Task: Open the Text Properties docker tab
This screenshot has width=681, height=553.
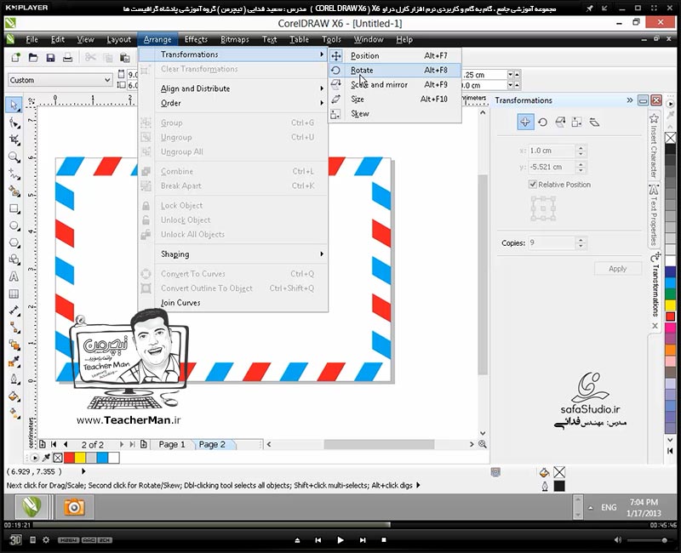Action: pyautogui.click(x=654, y=215)
